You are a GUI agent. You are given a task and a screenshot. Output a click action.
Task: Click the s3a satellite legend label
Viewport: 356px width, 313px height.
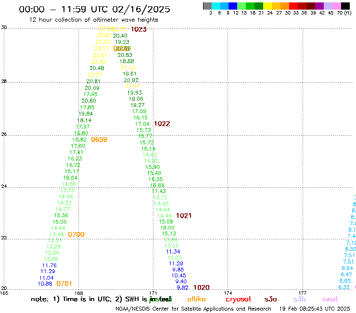(270, 300)
